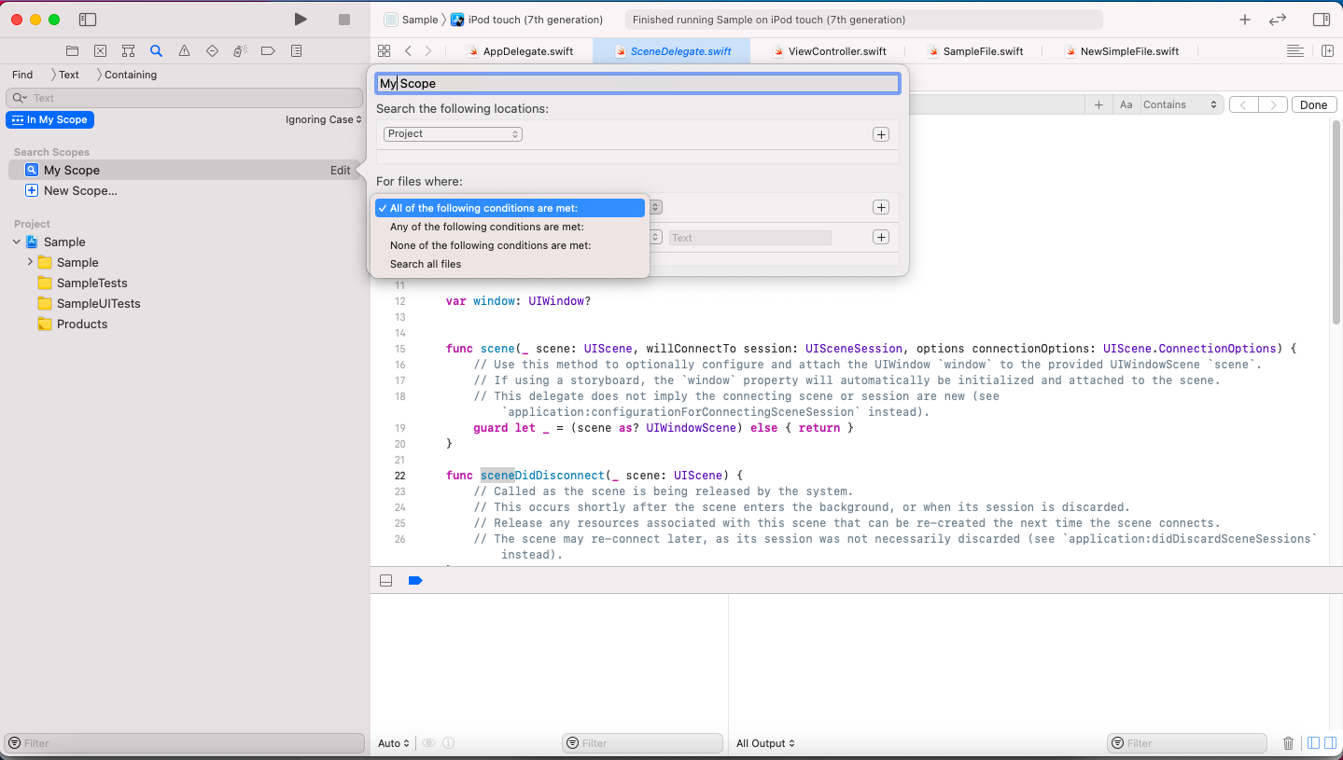Viewport: 1343px width, 760px height.
Task: Select the SampleTests folder
Action: (91, 283)
